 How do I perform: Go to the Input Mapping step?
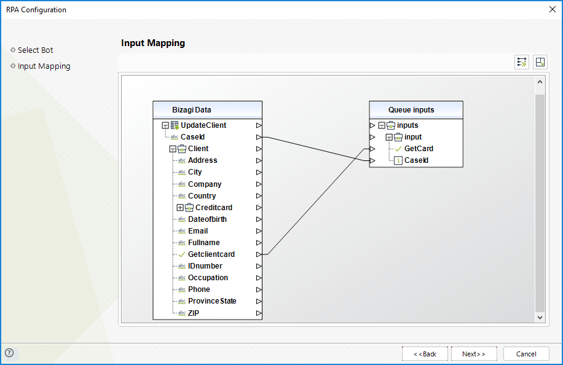tap(44, 66)
